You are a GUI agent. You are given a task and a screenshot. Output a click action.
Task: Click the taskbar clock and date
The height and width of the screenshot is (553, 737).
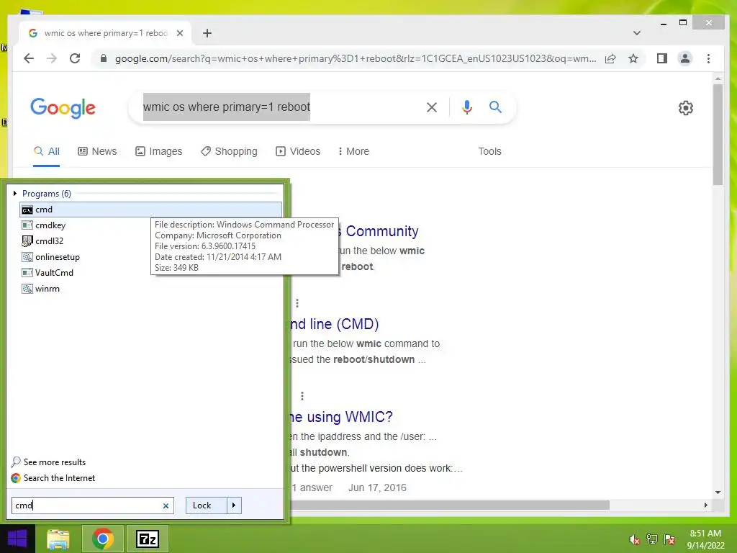(705, 539)
